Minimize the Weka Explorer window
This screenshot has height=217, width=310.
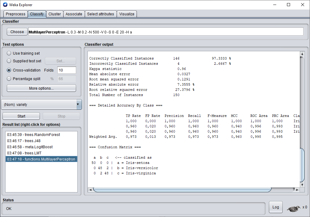coord(274,5)
